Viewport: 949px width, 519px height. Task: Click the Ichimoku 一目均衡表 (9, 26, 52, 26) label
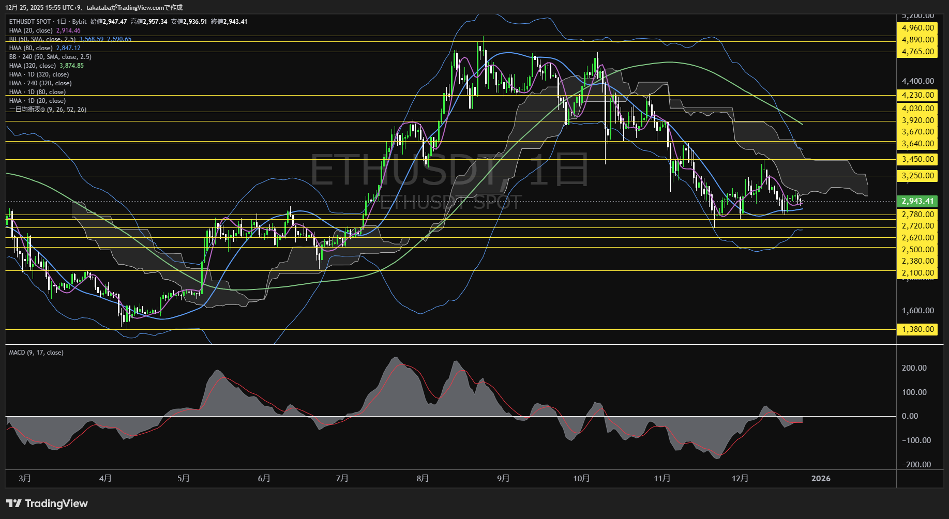click(x=48, y=110)
